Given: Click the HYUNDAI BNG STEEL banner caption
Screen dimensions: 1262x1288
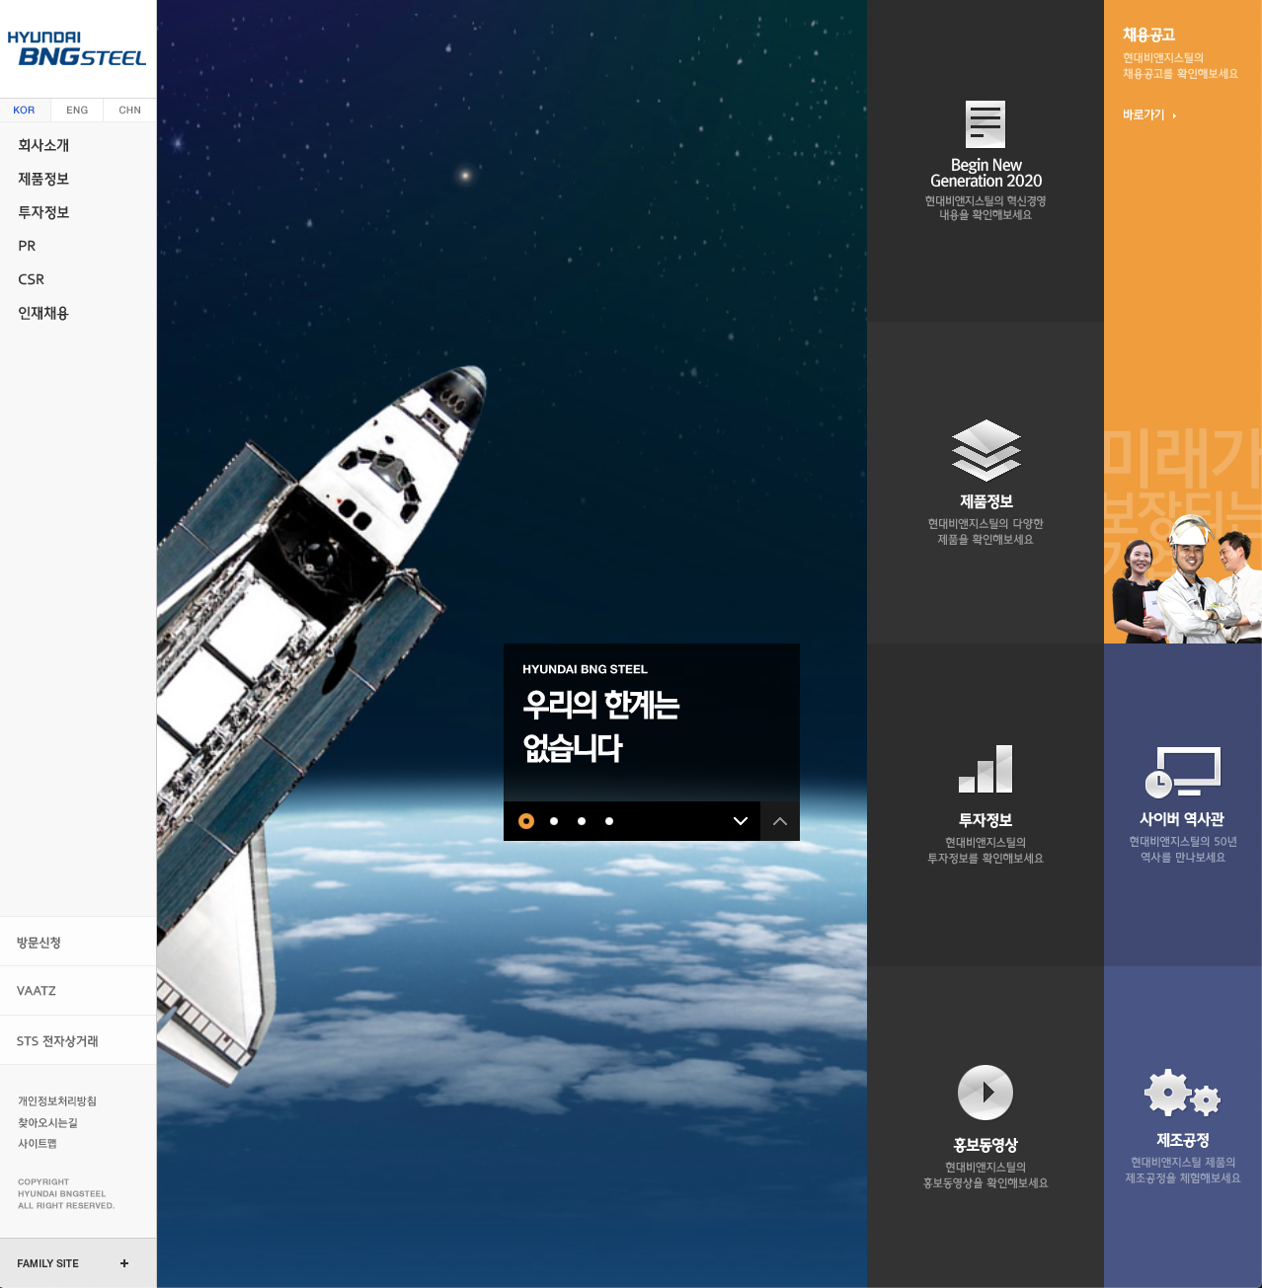Looking at the screenshot, I should point(585,669).
